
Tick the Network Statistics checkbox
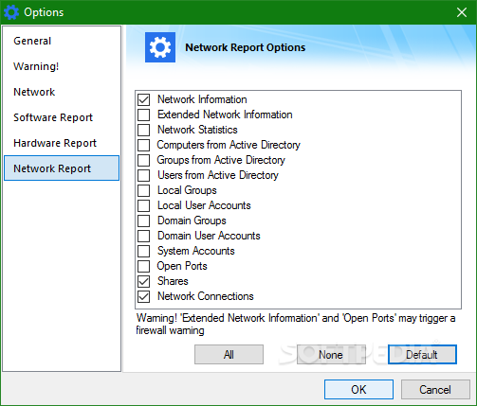144,130
